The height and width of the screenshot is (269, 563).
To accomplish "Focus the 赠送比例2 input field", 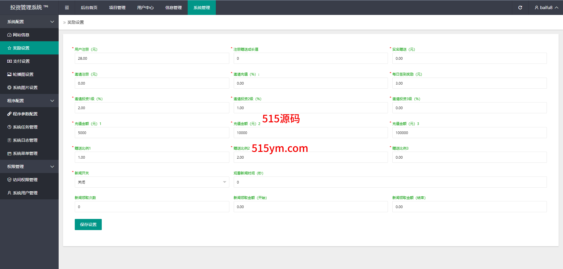I will point(311,157).
